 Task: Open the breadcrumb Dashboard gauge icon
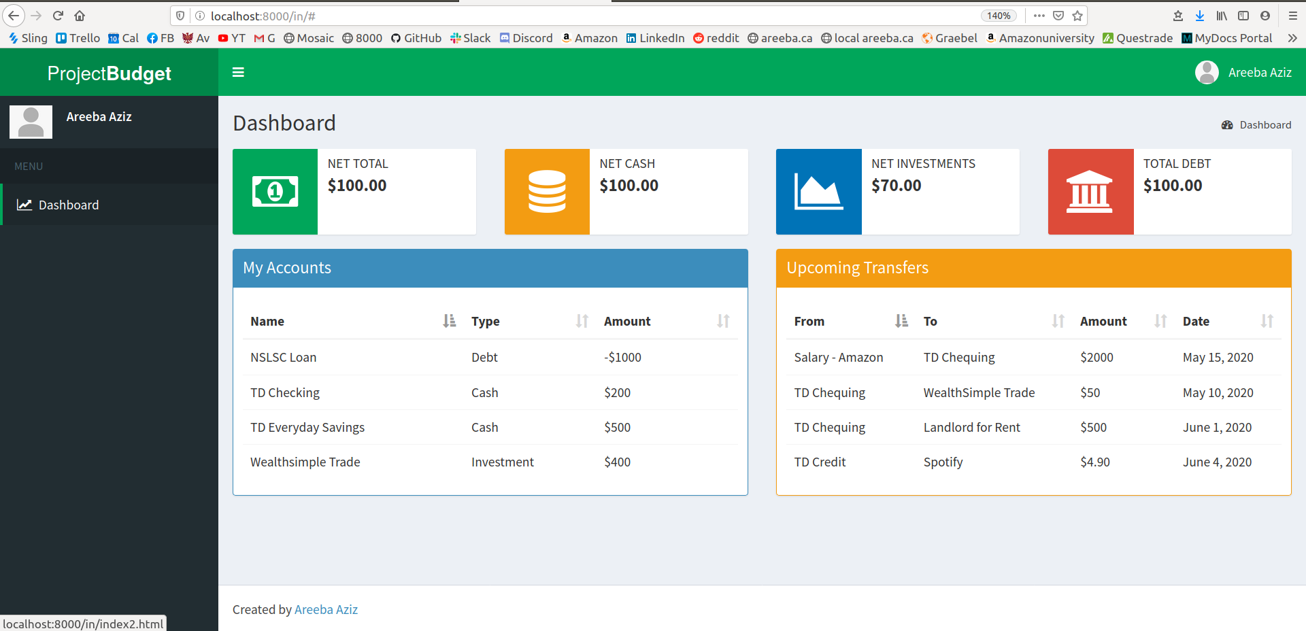(1227, 125)
